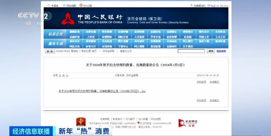Open the 货币政策 menu item

[107, 32]
